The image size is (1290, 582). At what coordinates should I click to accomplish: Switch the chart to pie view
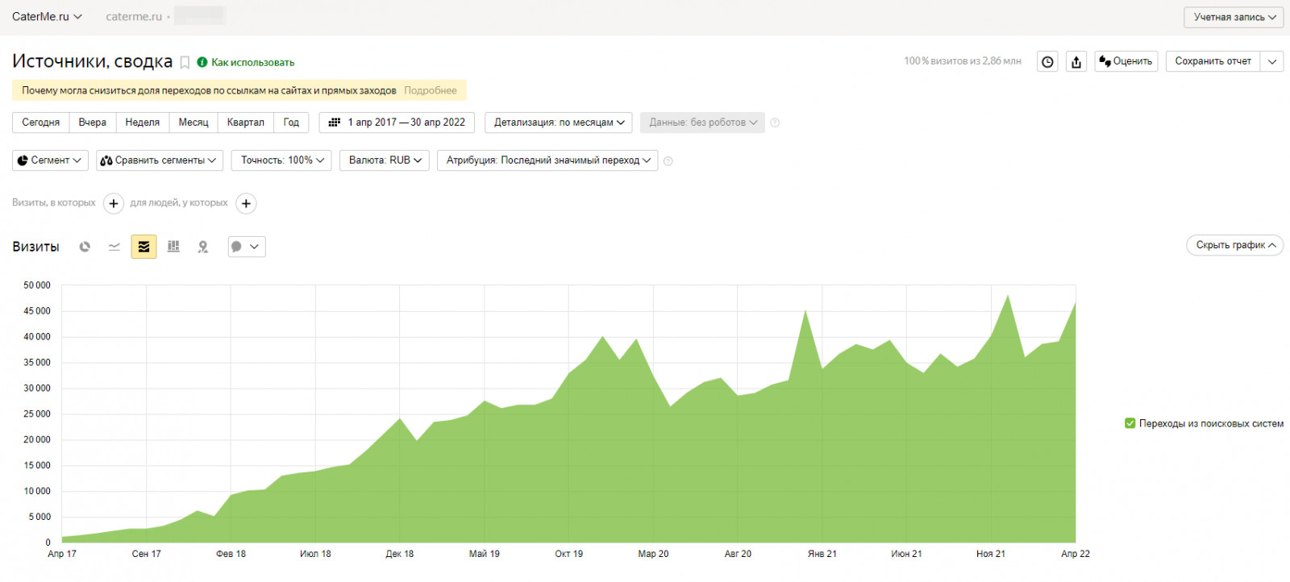pos(85,247)
